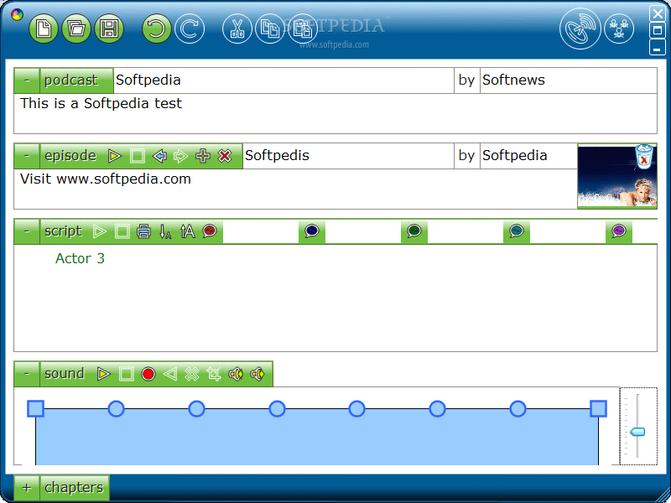
Task: Decrease script font size
Action: click(x=165, y=232)
